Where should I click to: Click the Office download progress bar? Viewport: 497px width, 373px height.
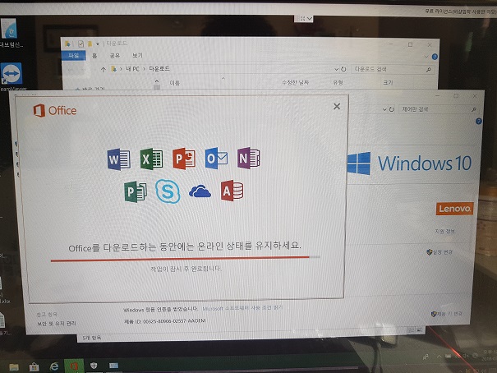tap(185, 259)
